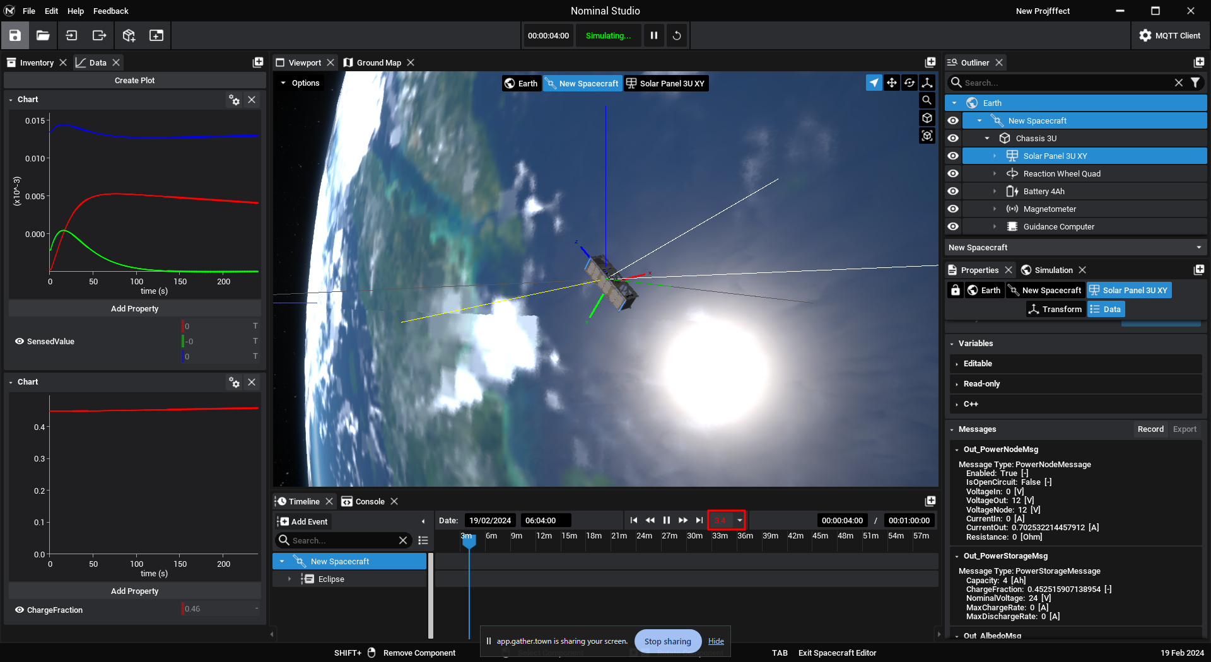Click the Import icon in toolbar
The height and width of the screenshot is (662, 1211).
coord(71,35)
